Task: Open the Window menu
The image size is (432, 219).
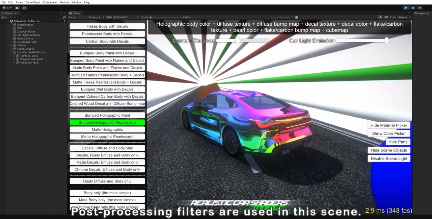Action: coord(76,2)
